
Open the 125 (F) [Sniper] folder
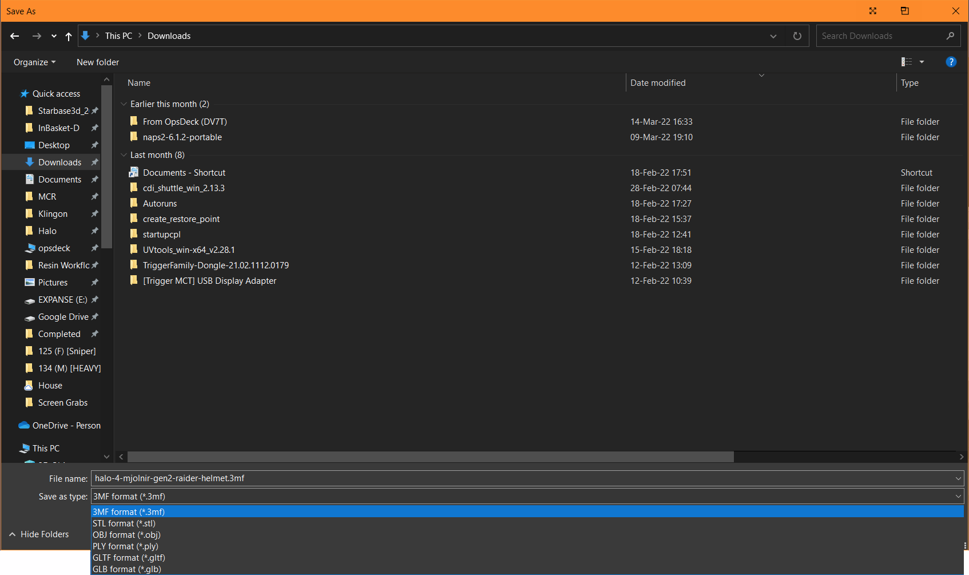click(x=67, y=351)
